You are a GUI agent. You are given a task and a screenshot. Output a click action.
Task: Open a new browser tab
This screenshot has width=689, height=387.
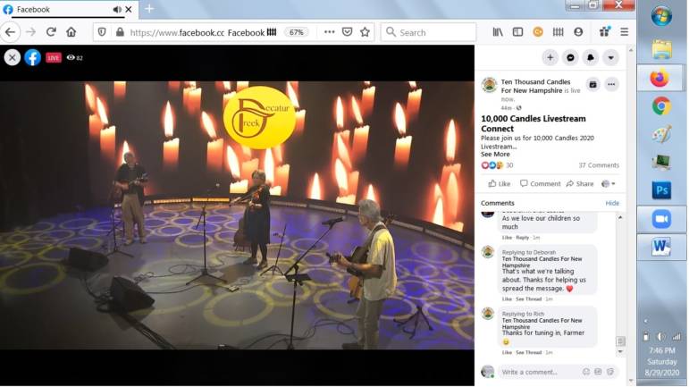149,9
